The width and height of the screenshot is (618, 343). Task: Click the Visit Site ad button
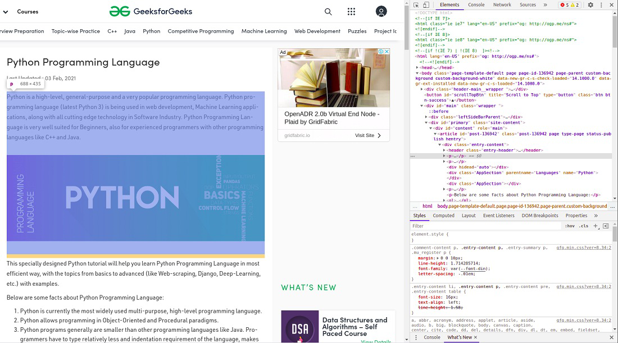click(368, 135)
